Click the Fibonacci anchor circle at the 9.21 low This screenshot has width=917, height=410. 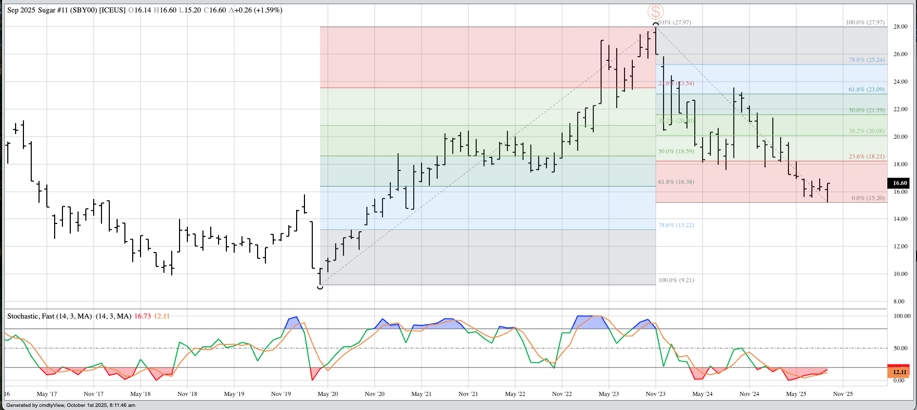(320, 286)
